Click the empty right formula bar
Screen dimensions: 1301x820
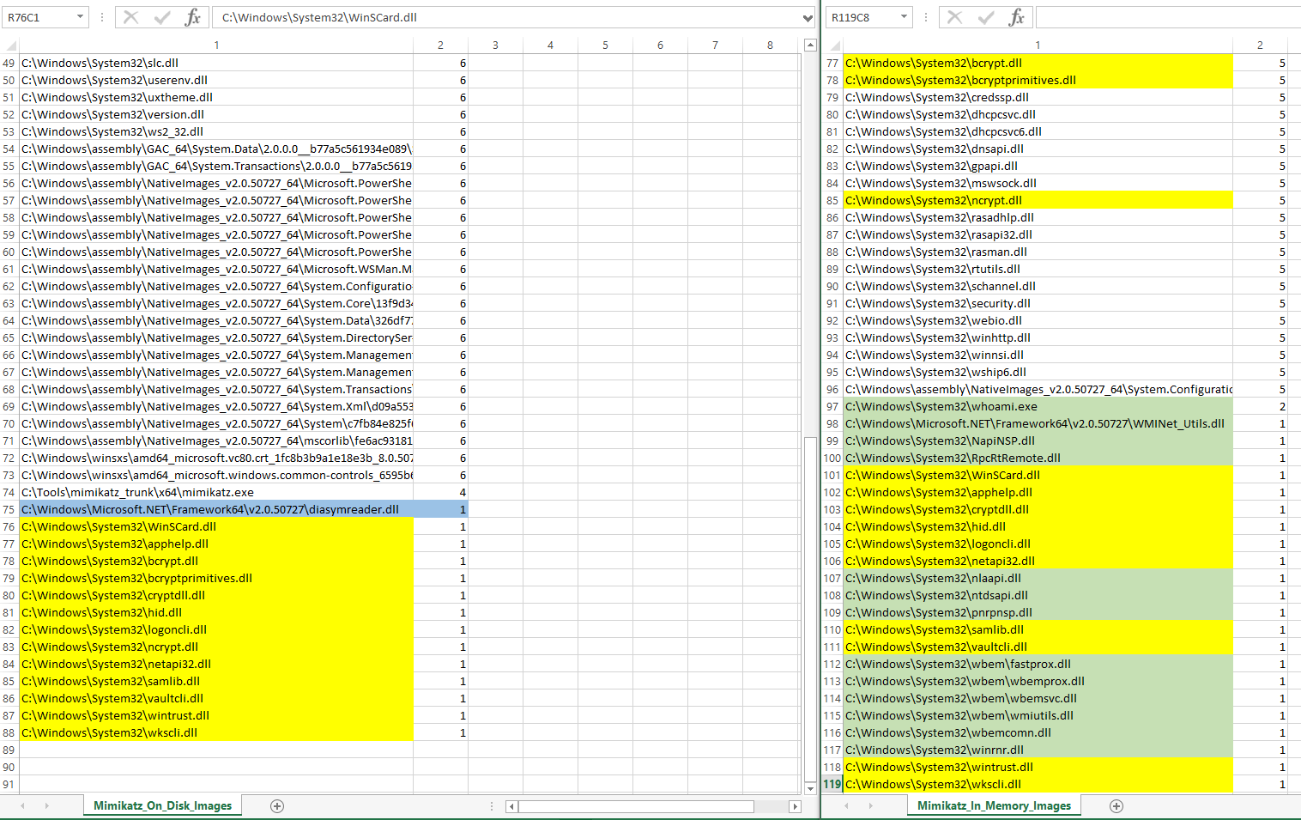point(1168,17)
